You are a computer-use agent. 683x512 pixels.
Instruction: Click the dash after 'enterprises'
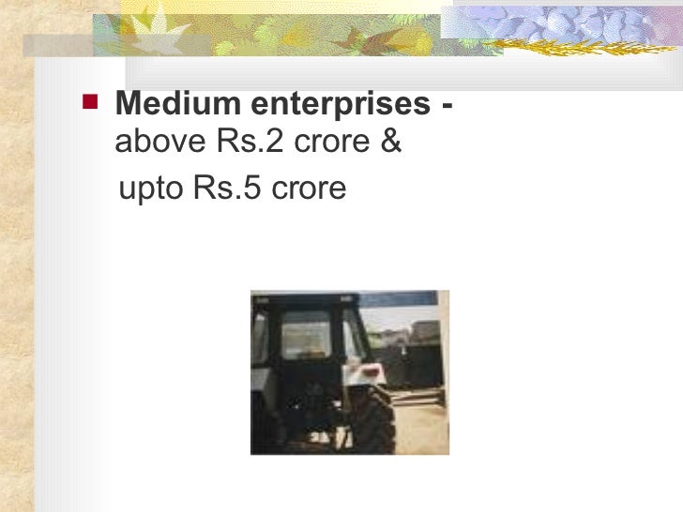pos(447,105)
